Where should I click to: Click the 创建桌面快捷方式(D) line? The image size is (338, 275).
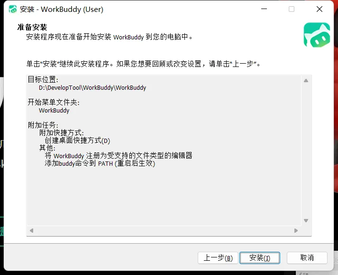(77, 141)
